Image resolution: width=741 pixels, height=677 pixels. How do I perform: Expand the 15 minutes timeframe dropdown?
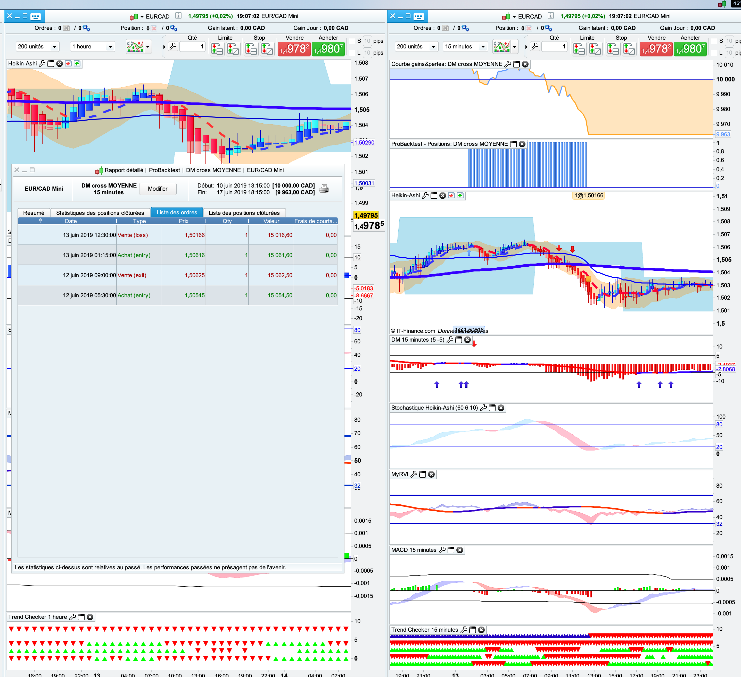click(x=465, y=47)
